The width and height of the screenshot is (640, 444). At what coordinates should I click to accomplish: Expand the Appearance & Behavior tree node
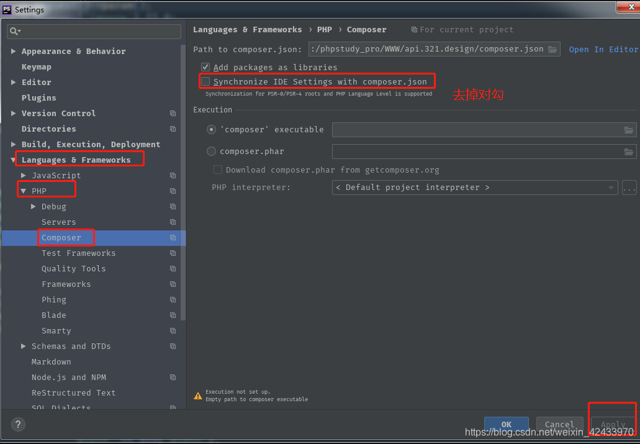[x=12, y=51]
